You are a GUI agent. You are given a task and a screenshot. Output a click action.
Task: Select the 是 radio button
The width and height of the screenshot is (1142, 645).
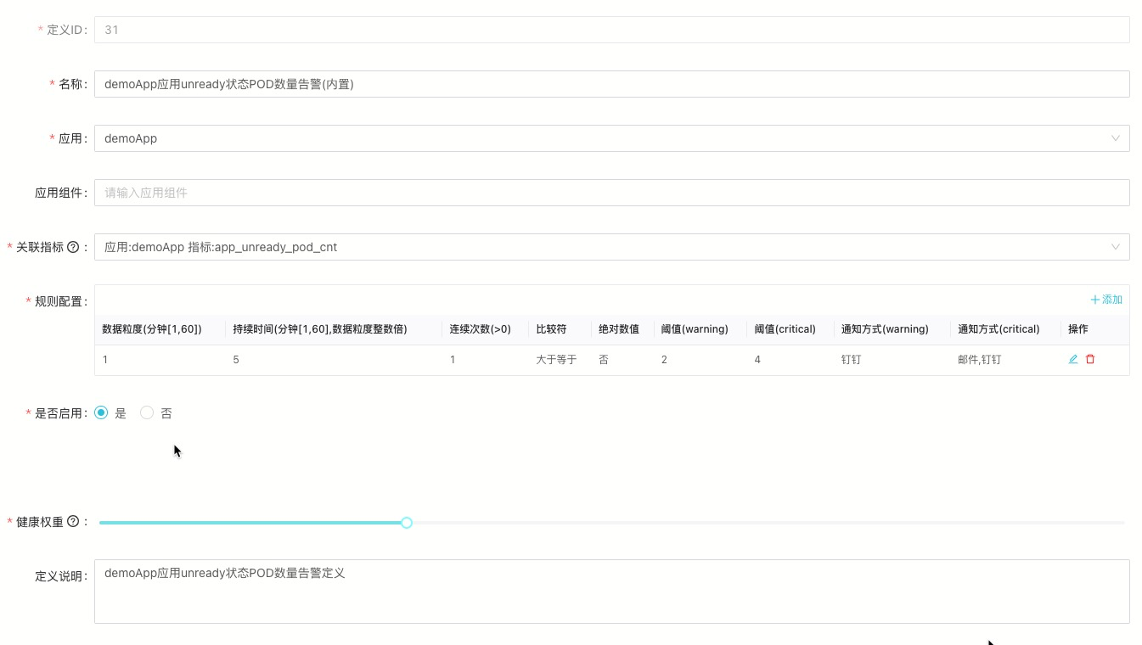coord(102,413)
